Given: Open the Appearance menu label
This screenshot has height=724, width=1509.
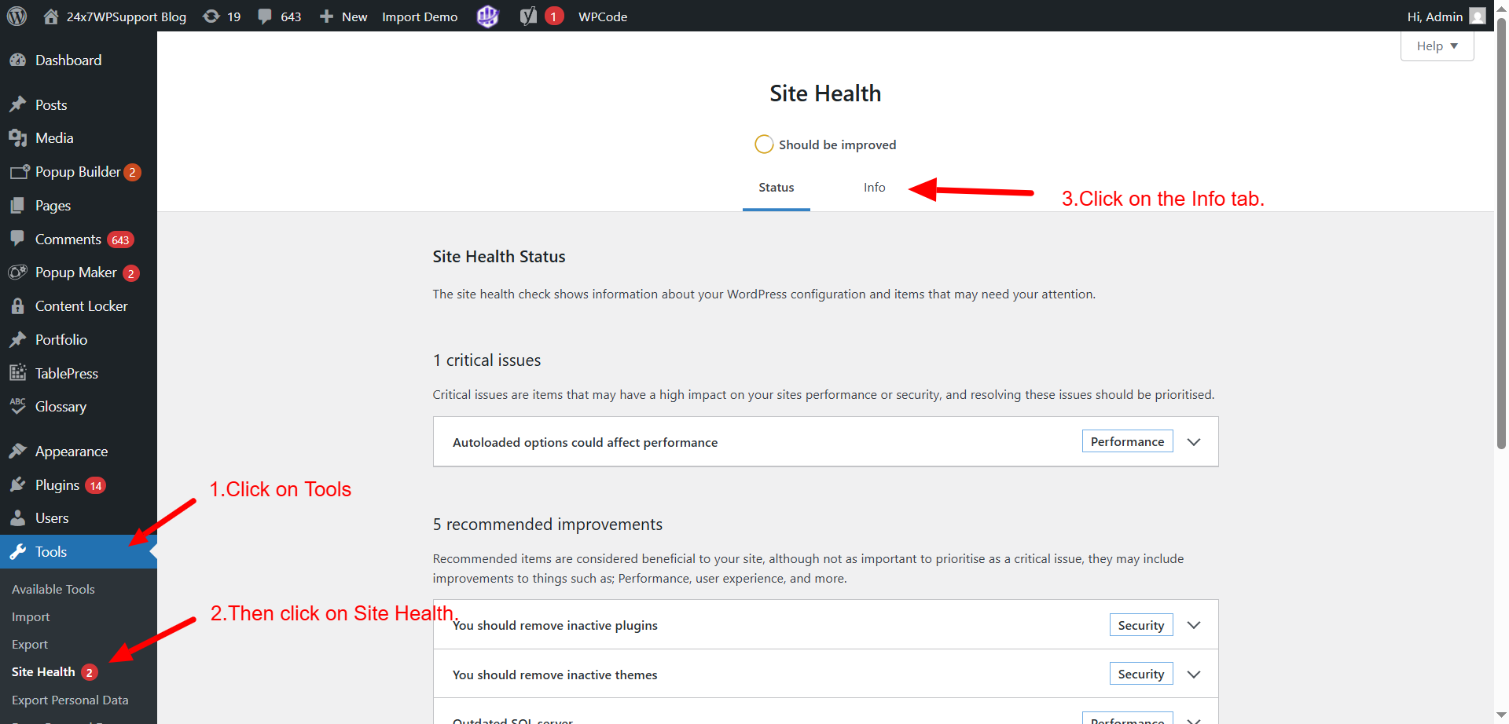Looking at the screenshot, I should pyautogui.click(x=72, y=452).
